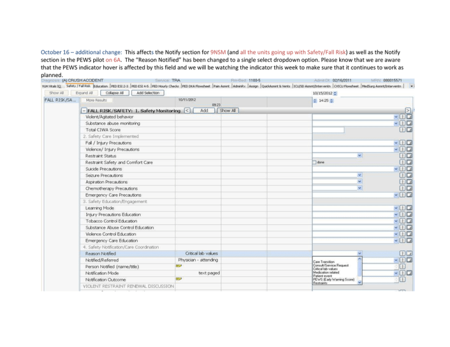Screen dimensions: 450x347
Task: Select 'PEWS (Early Warning Score)' option
Action: [x=334, y=279]
